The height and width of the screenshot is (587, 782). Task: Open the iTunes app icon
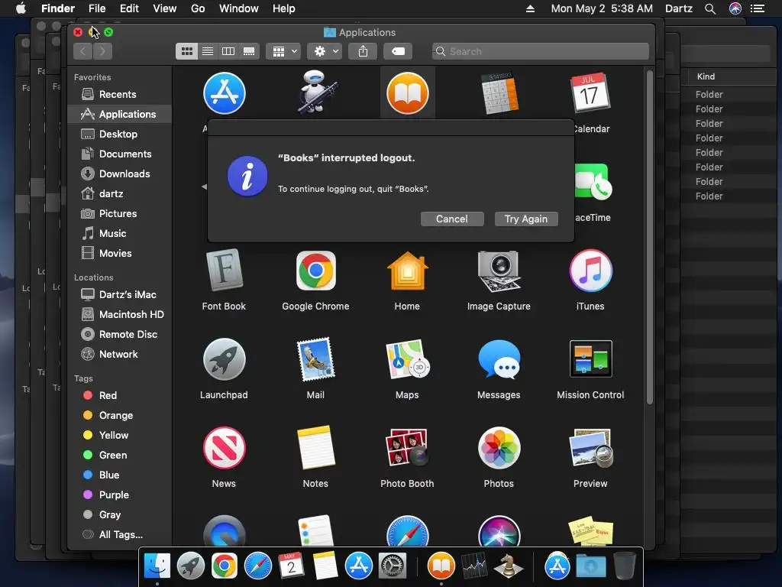click(x=590, y=271)
